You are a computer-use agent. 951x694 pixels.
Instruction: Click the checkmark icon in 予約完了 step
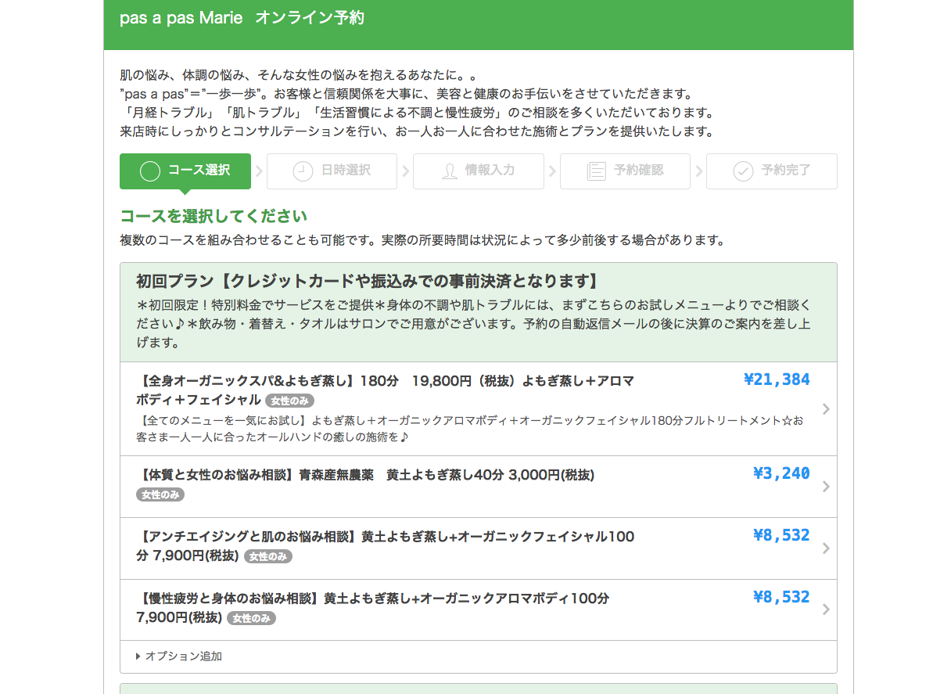tap(743, 171)
